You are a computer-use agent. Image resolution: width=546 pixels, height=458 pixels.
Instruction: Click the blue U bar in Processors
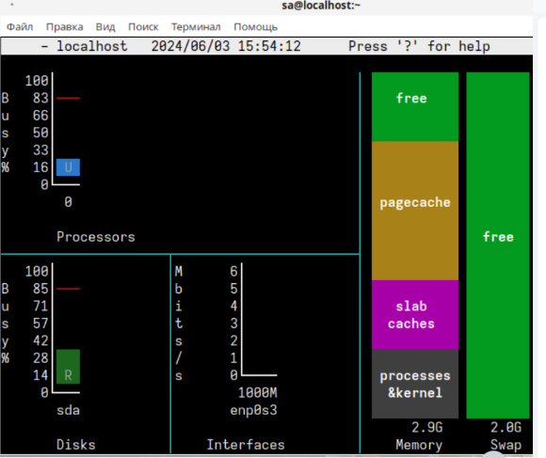point(68,167)
